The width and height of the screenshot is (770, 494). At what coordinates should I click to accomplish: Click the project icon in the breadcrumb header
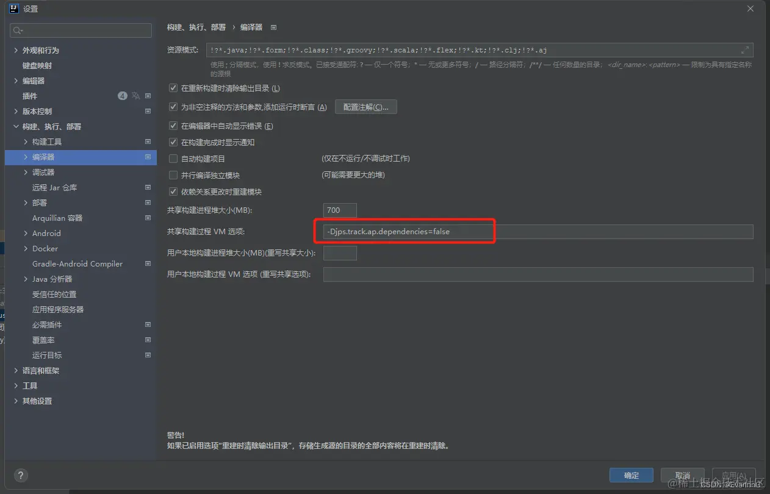(273, 27)
